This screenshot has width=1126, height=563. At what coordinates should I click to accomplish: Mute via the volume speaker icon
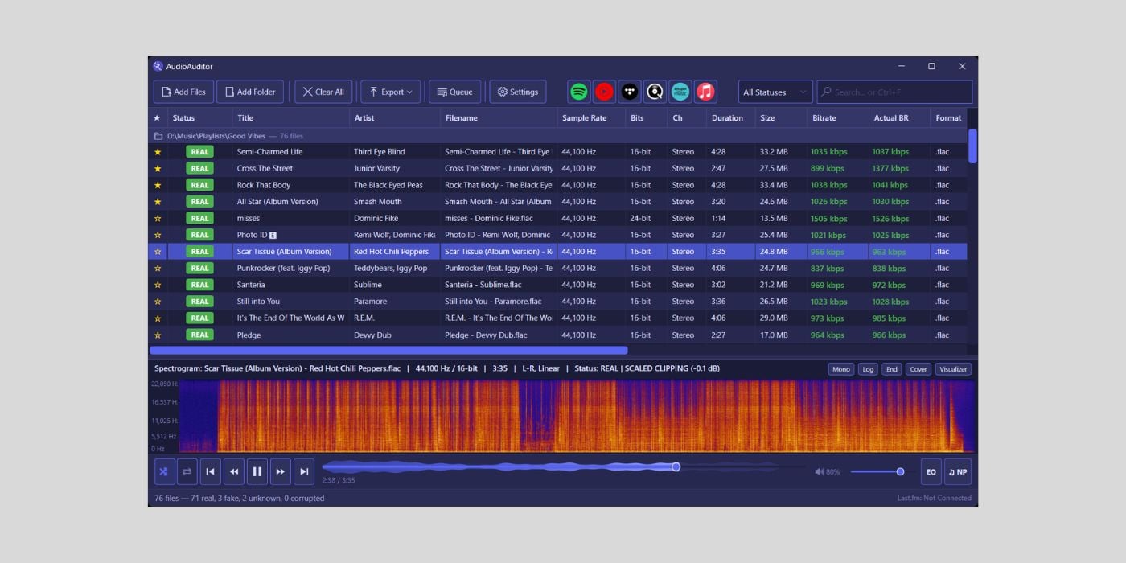(820, 472)
